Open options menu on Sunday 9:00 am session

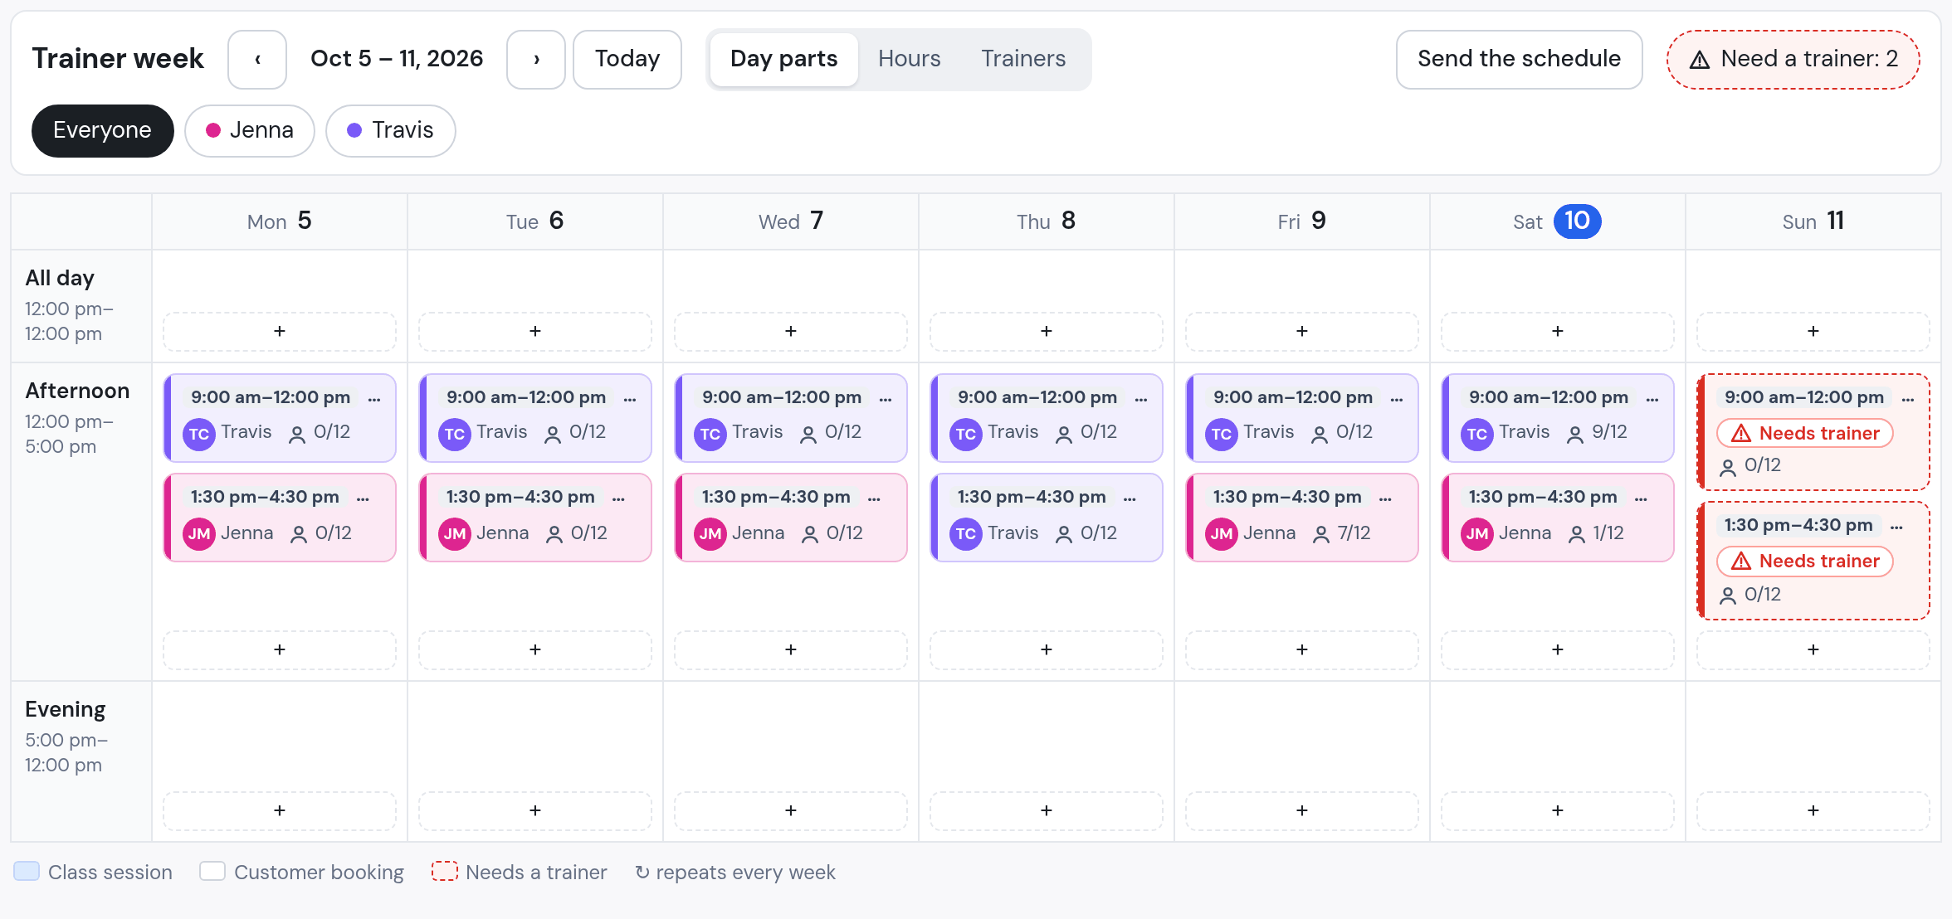(x=1908, y=398)
